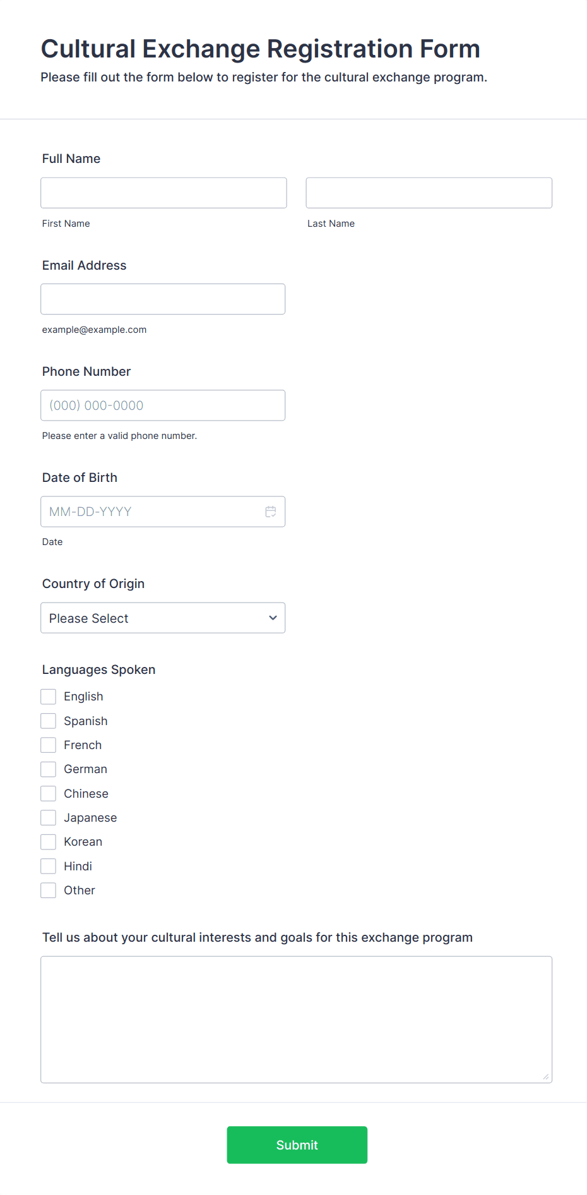Tick the Spanish checkbox
This screenshot has width=587, height=1195.
49,721
